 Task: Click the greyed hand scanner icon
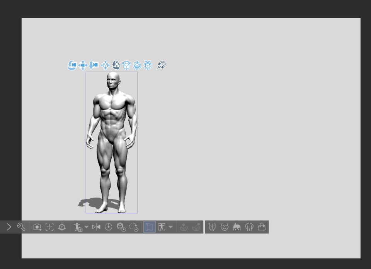click(x=196, y=227)
